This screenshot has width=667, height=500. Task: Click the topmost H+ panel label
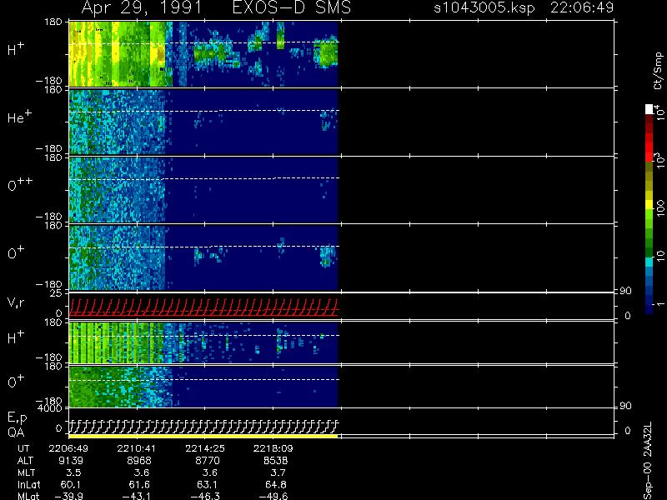coord(16,50)
